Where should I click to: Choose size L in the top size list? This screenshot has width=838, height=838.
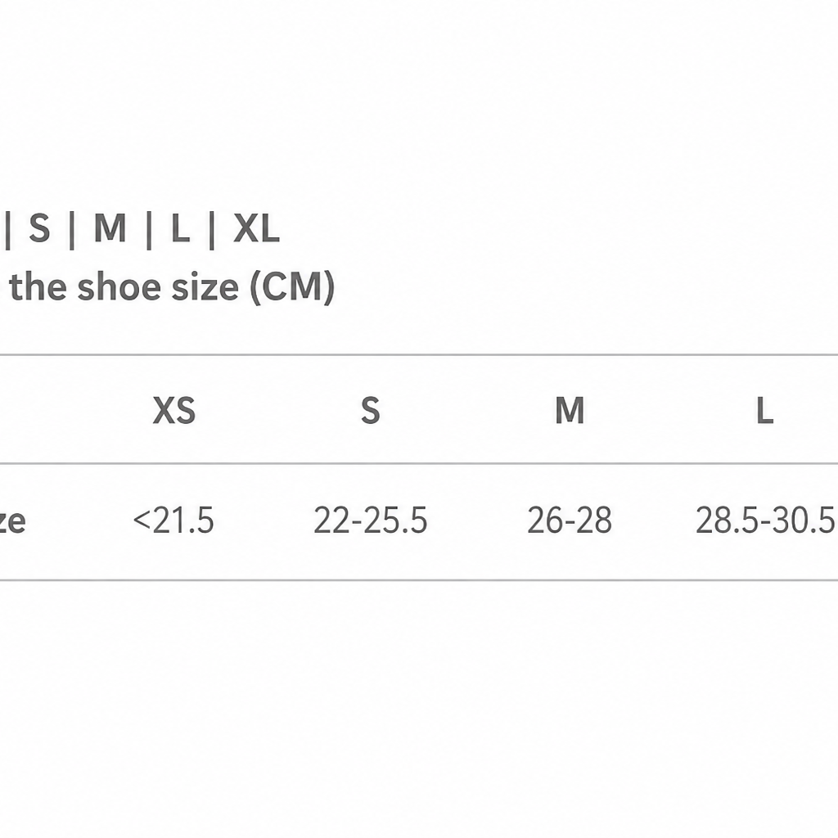(x=181, y=228)
